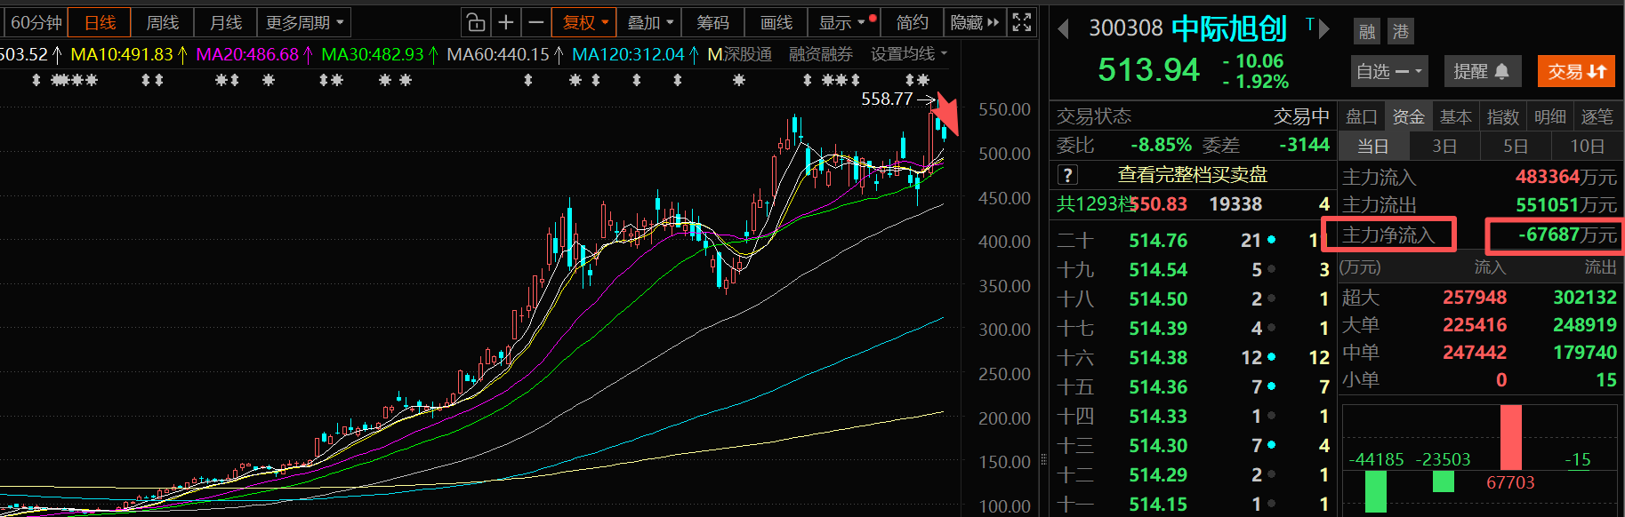Click the MA30:482.93 legend label
1625x517 pixels.
(373, 54)
